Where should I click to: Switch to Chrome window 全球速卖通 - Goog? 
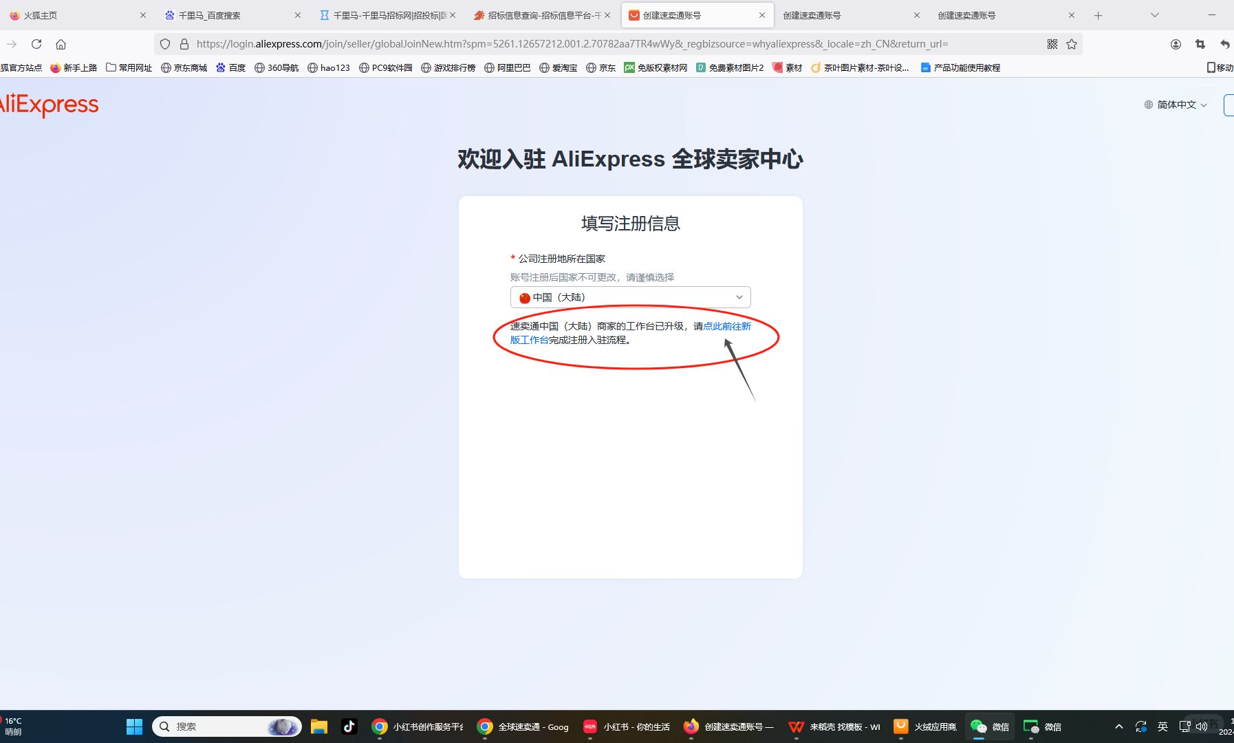(523, 726)
